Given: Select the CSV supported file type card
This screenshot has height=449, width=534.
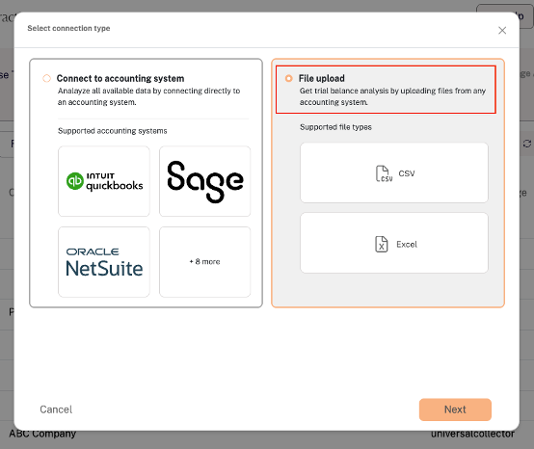Looking at the screenshot, I should [x=394, y=172].
